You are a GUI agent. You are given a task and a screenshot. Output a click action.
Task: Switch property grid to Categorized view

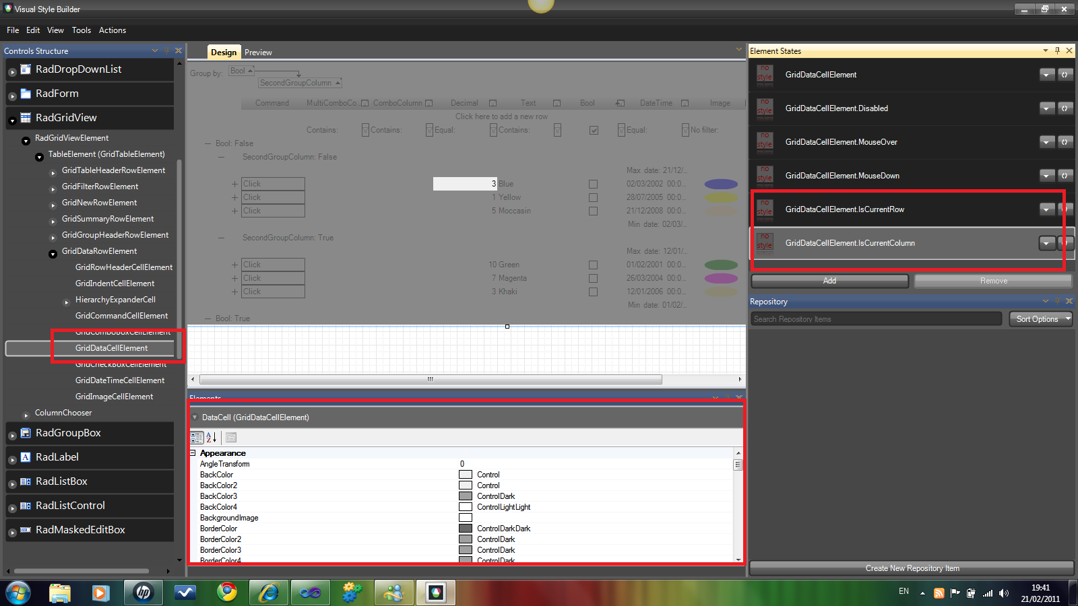pyautogui.click(x=197, y=438)
